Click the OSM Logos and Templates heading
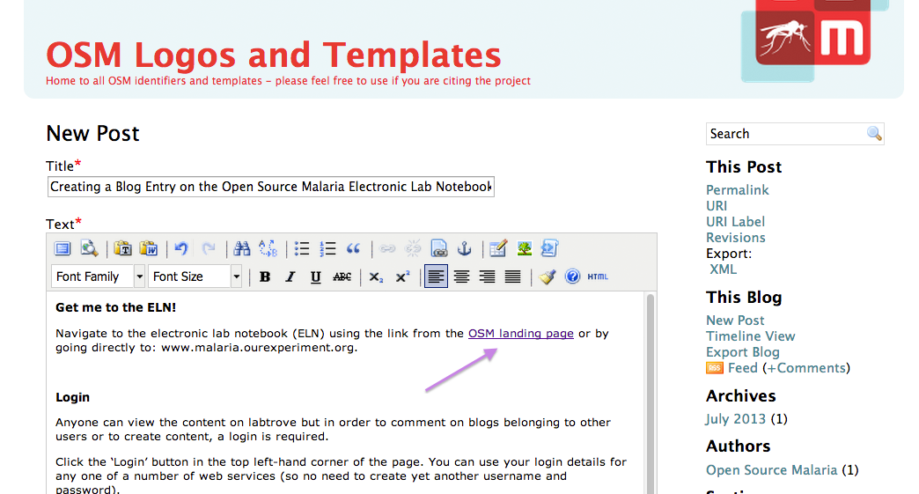This screenshot has height=494, width=919. click(x=274, y=55)
